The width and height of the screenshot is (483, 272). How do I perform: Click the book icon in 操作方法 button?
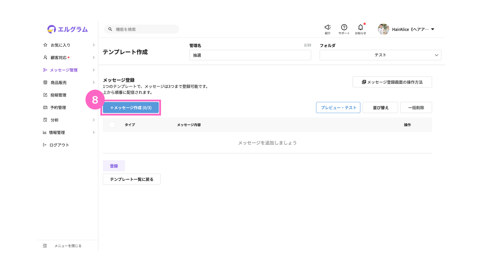tap(364, 82)
